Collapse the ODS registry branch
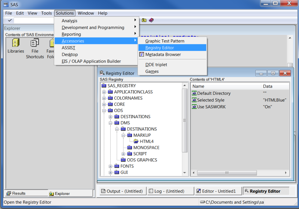The image size is (299, 209). tap(104, 110)
